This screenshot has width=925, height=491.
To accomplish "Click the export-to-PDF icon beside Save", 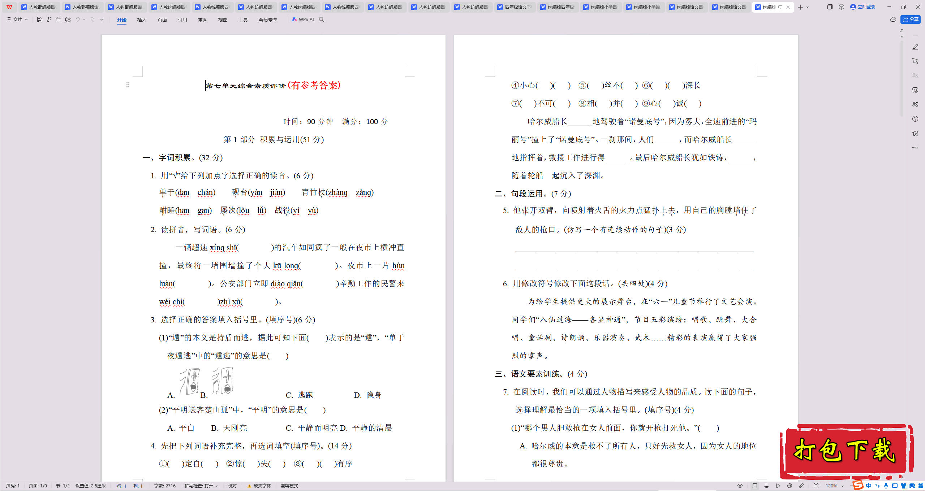I will pyautogui.click(x=49, y=19).
